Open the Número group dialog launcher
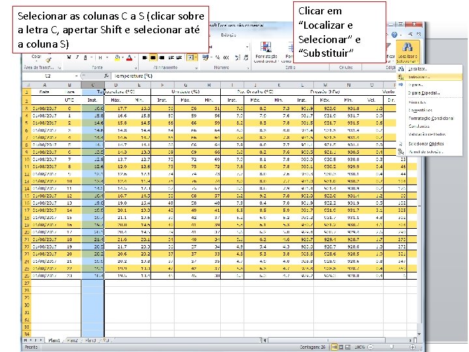This screenshot has height=352, width=469. (248, 68)
